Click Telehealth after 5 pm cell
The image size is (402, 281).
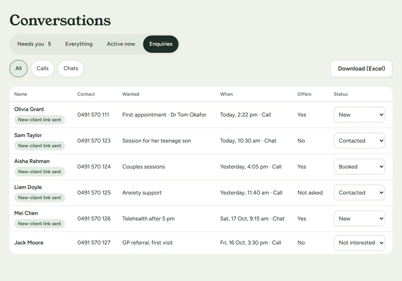point(148,219)
